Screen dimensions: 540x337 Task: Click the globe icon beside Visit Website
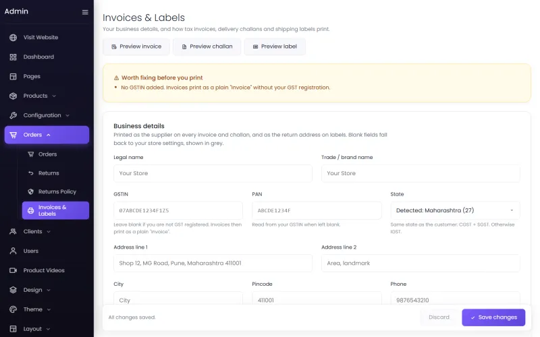pos(13,38)
